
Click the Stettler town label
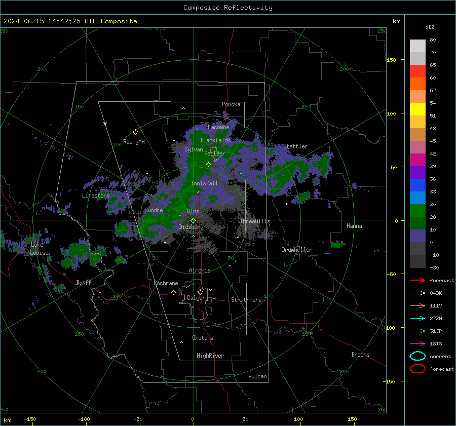coord(295,146)
